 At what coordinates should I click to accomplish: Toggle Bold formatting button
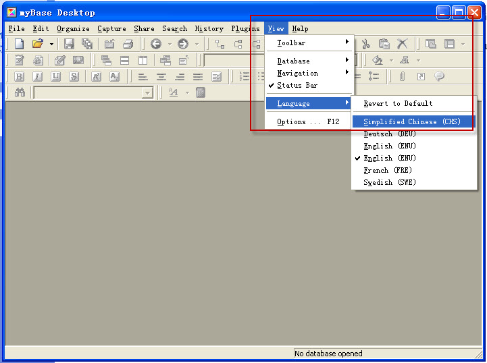(20, 76)
